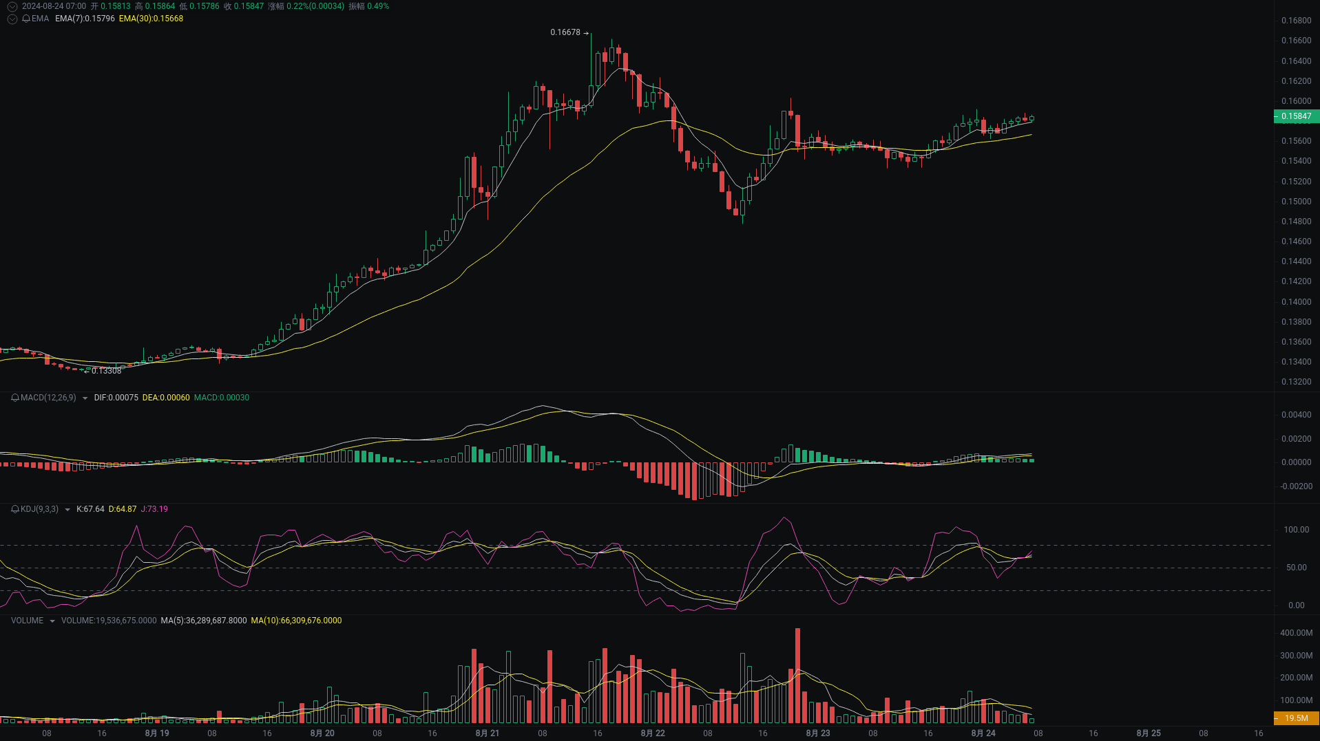Click the bell icon beside MACD(12,26,9)
This screenshot has height=741, width=1320.
14,398
